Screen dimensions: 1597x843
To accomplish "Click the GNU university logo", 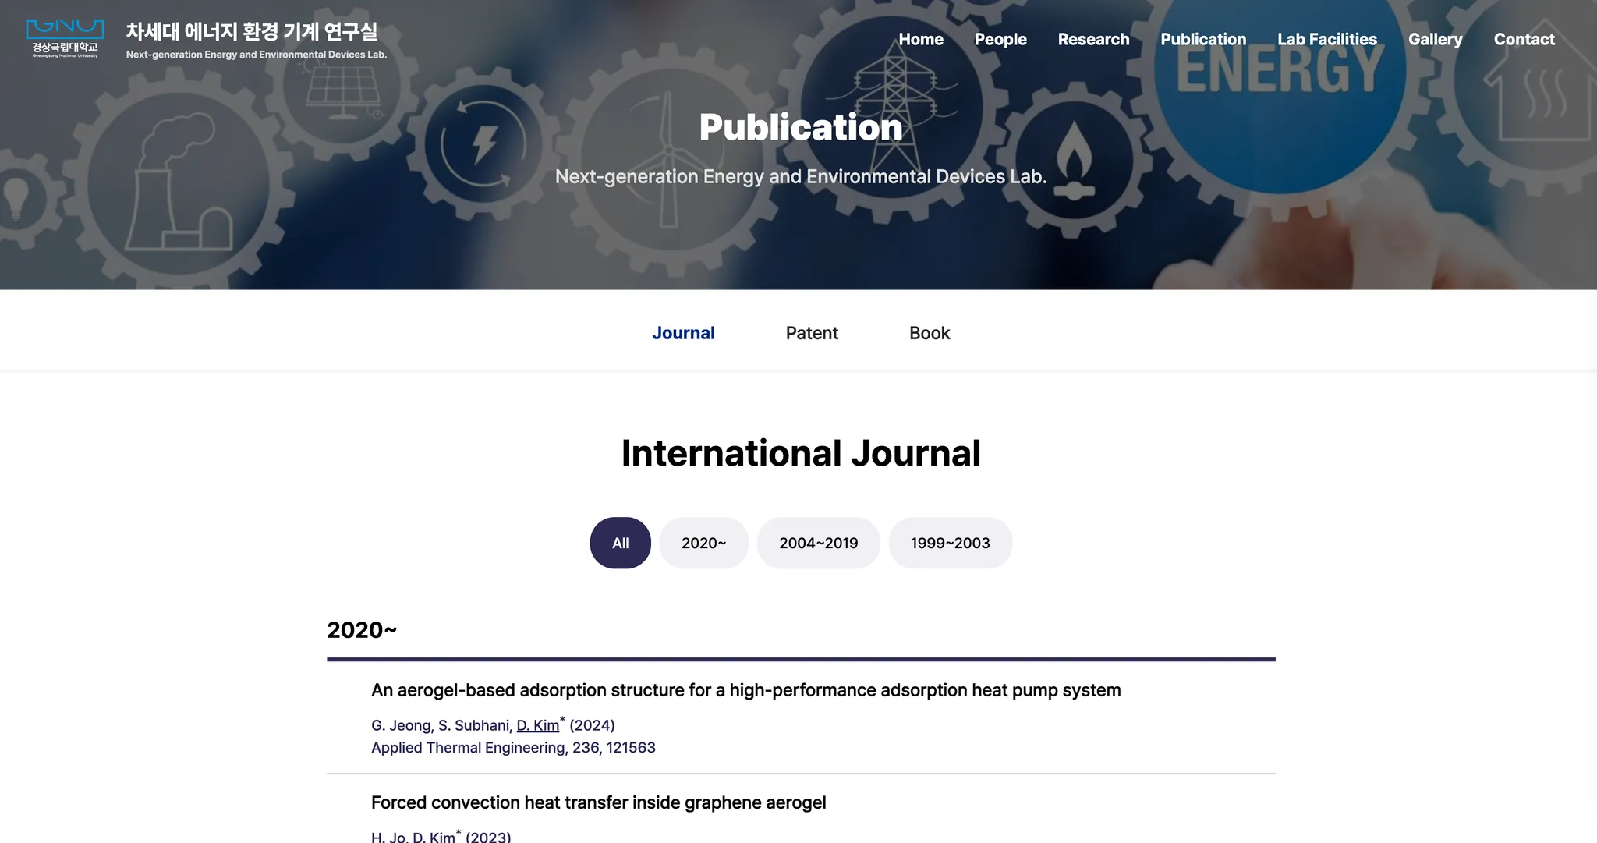I will point(65,39).
